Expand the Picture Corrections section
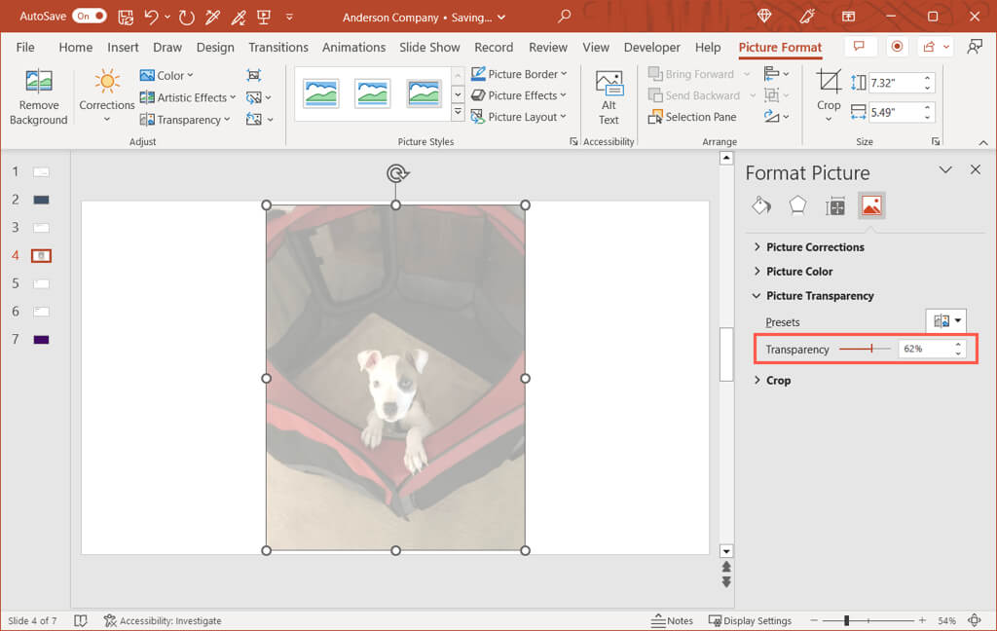The width and height of the screenshot is (997, 631). tap(815, 247)
